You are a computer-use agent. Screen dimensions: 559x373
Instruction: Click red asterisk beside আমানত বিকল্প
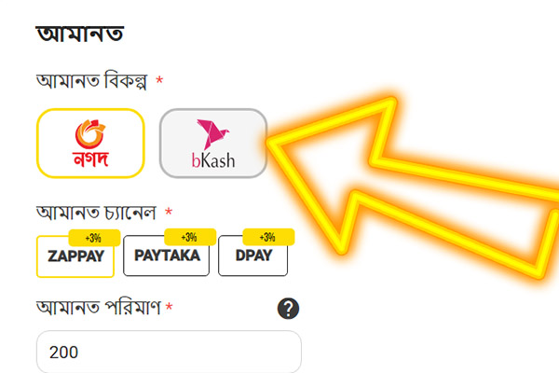click(x=159, y=80)
